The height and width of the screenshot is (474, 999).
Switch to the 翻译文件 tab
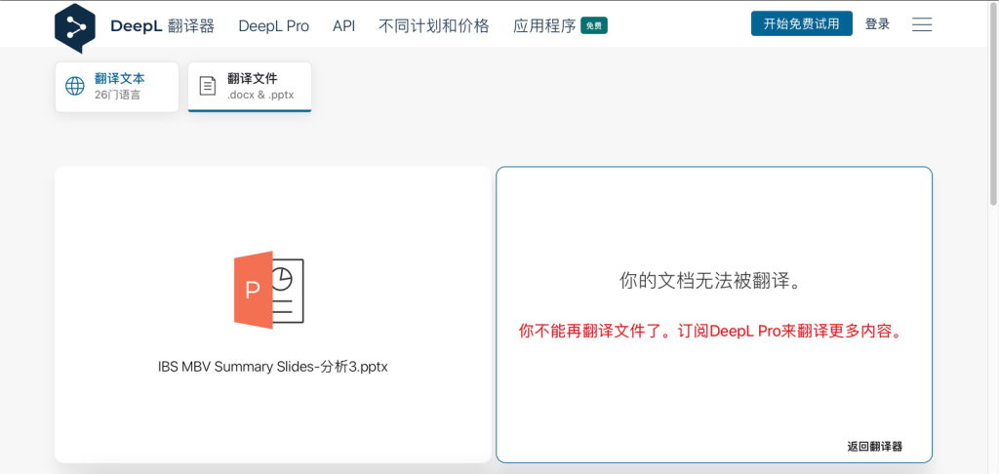pyautogui.click(x=250, y=87)
